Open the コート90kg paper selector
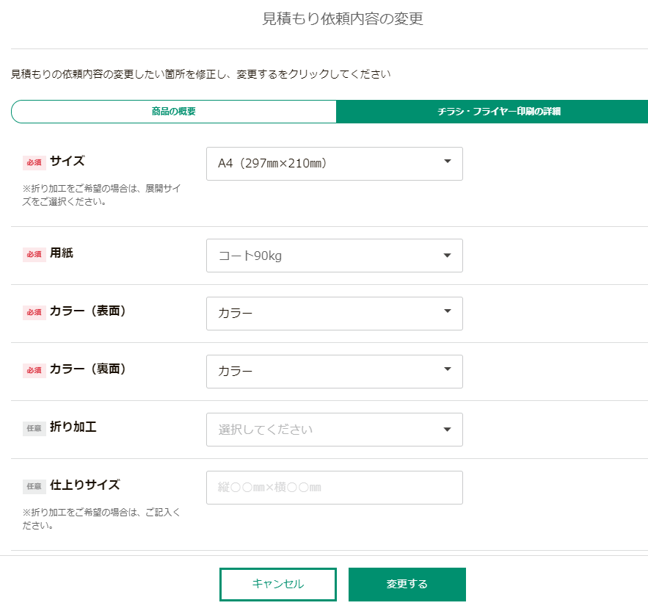 click(x=323, y=256)
